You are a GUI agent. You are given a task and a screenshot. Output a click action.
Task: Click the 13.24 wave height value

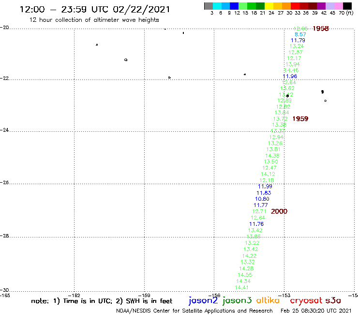click(x=297, y=46)
